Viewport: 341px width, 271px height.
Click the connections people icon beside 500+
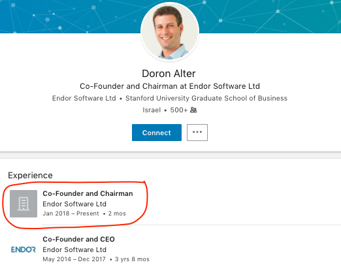pyautogui.click(x=193, y=110)
